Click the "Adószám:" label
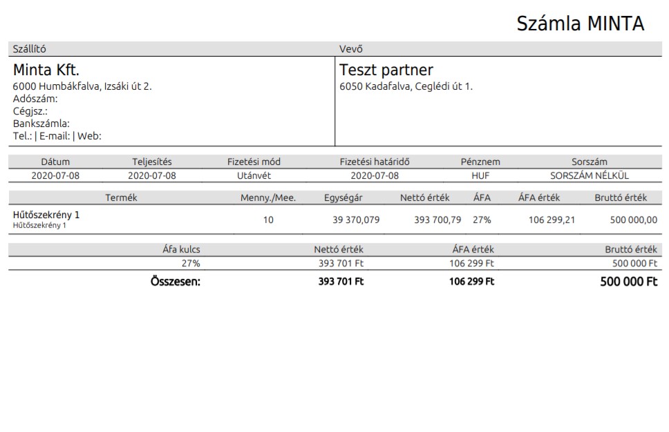Viewport: 669px width, 432px height. point(35,99)
